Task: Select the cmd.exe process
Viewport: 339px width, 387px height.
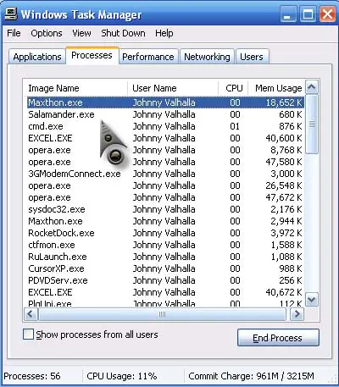Action: click(165, 126)
